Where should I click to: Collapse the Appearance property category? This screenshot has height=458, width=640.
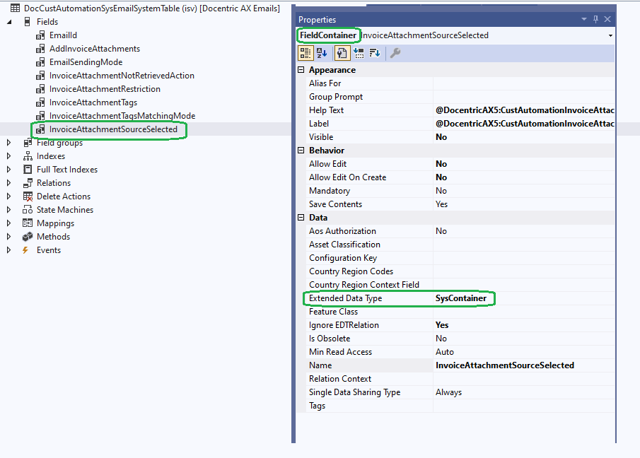pyautogui.click(x=301, y=70)
